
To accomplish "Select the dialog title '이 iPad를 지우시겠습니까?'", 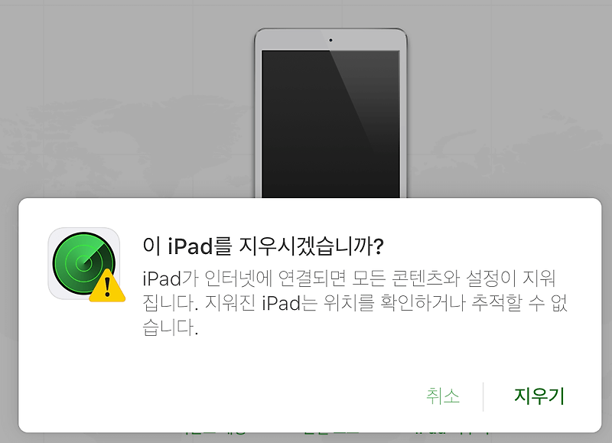I will click(263, 246).
